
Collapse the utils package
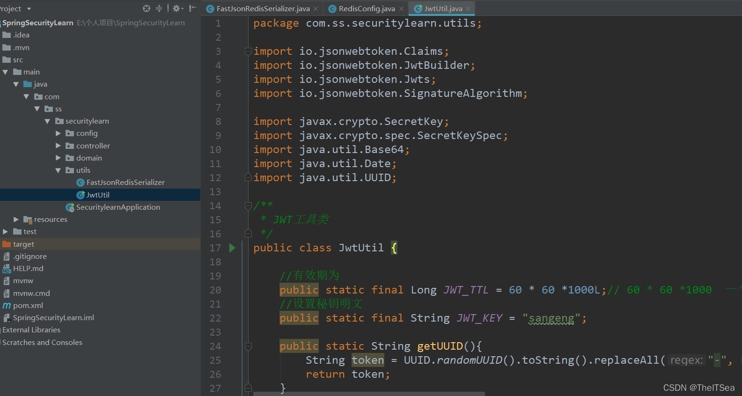58,170
